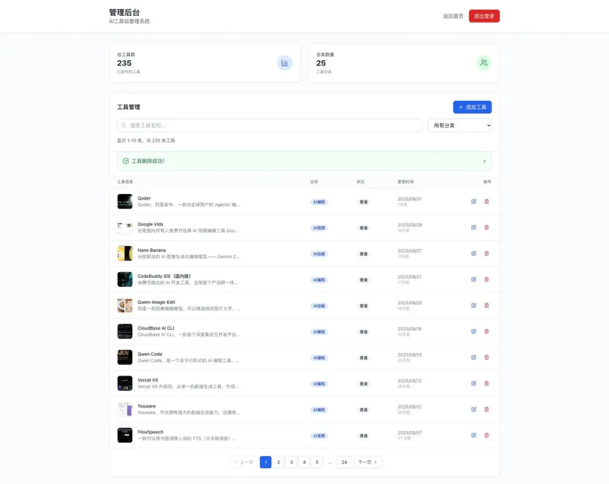Go to pagination page 1
Screen dimensions: 609x484
266,462
